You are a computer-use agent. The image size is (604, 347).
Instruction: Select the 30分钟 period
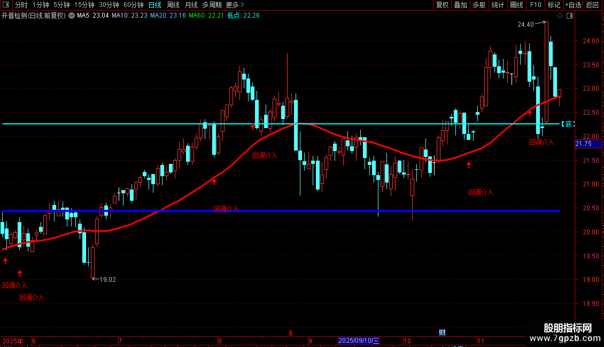tap(109, 5)
